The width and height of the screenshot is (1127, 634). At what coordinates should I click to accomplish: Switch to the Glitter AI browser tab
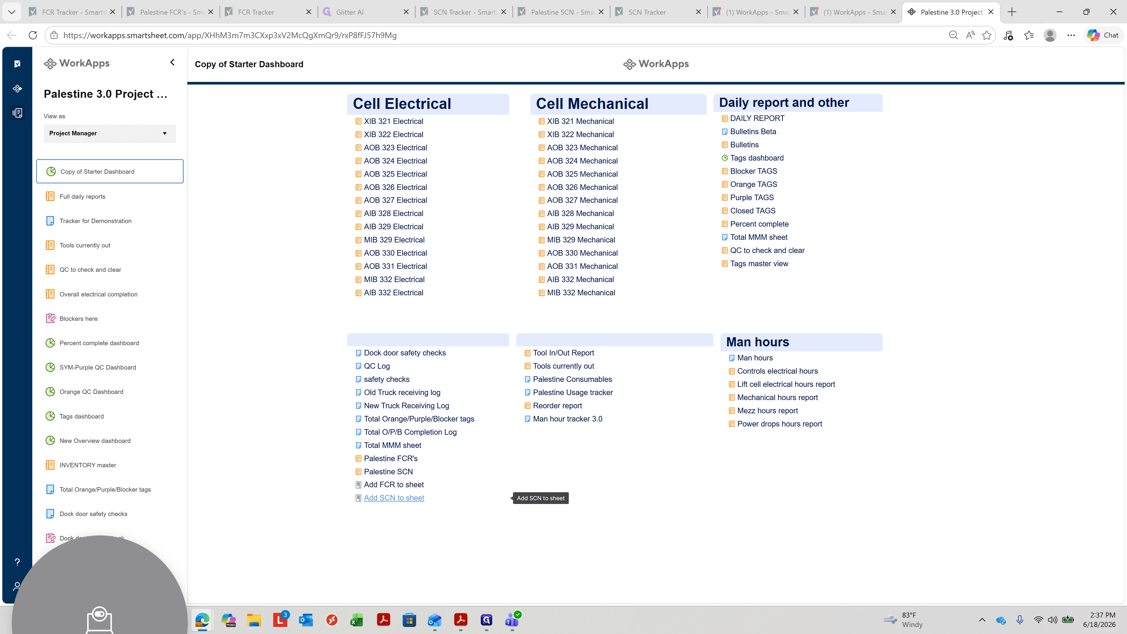click(x=367, y=12)
